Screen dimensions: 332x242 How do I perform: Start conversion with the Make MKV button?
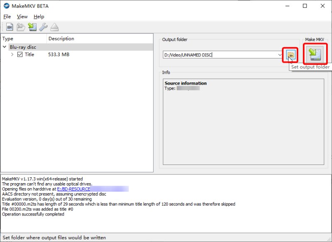point(315,54)
